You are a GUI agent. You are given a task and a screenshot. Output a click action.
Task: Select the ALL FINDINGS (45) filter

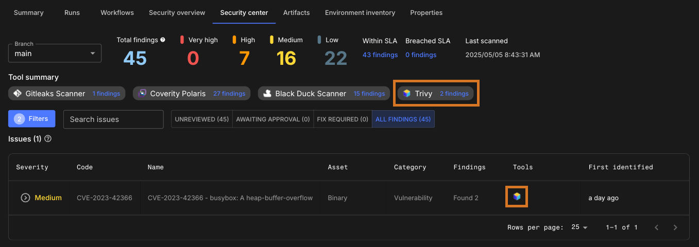click(403, 119)
